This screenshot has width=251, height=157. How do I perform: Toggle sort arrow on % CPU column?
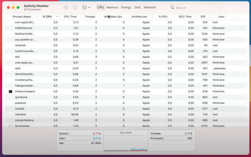click(57, 16)
